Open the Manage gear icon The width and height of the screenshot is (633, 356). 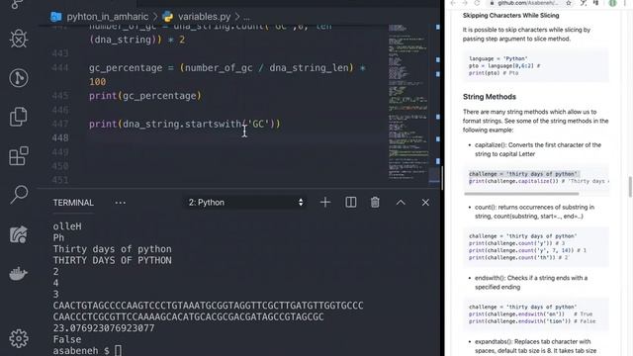[19, 338]
